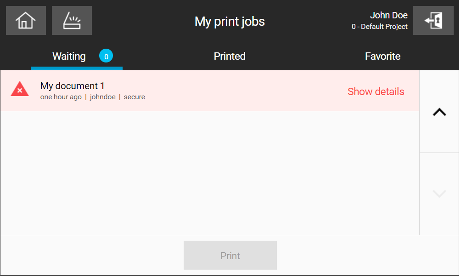Select the My document 1 job title

point(73,86)
